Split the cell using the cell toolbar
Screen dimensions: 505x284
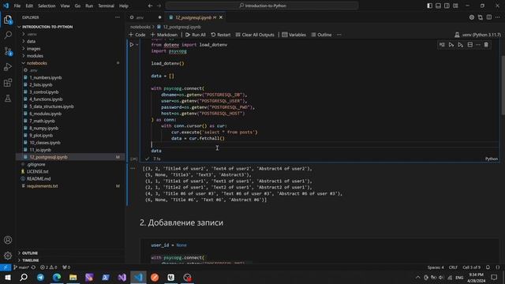470,45
